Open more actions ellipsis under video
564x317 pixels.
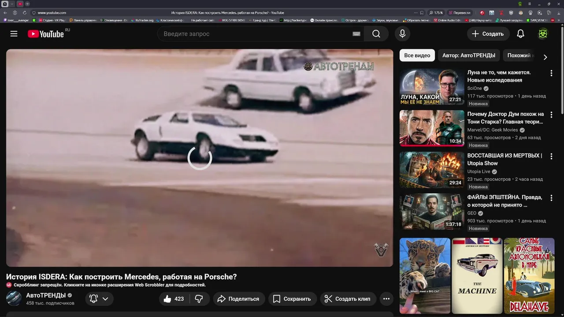click(x=386, y=299)
